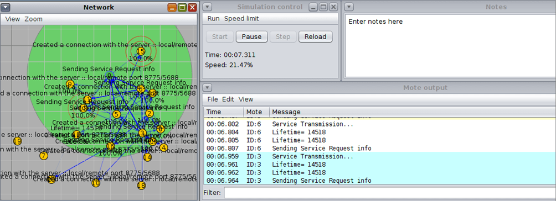Select the log row at 00:06.962

(380, 173)
